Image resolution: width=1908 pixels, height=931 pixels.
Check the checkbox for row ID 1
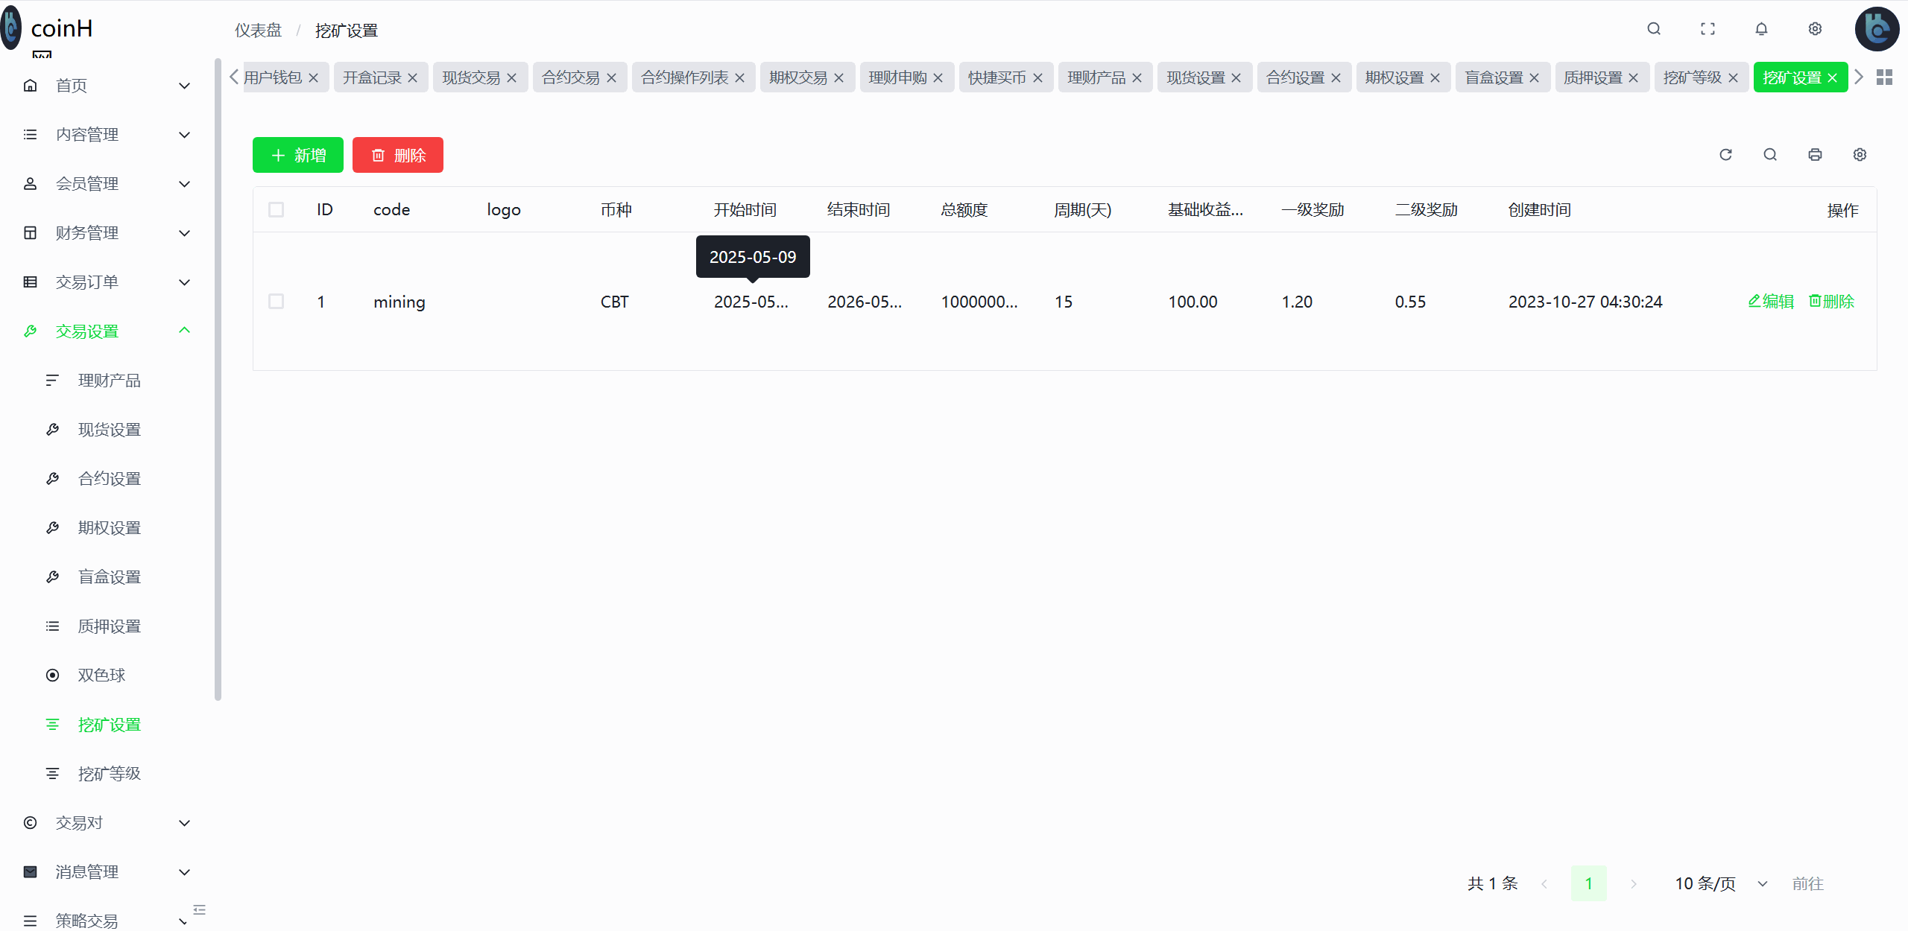(276, 301)
